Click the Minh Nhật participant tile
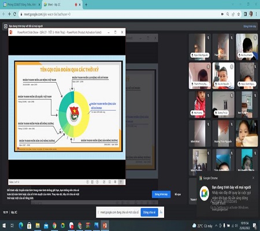This screenshot has height=231, width=260. coord(200,133)
